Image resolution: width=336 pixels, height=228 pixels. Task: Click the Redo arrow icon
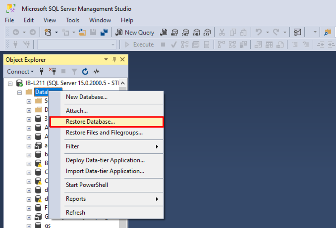[276, 32]
